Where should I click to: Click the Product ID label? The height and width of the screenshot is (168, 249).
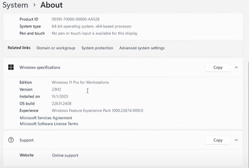29,19
